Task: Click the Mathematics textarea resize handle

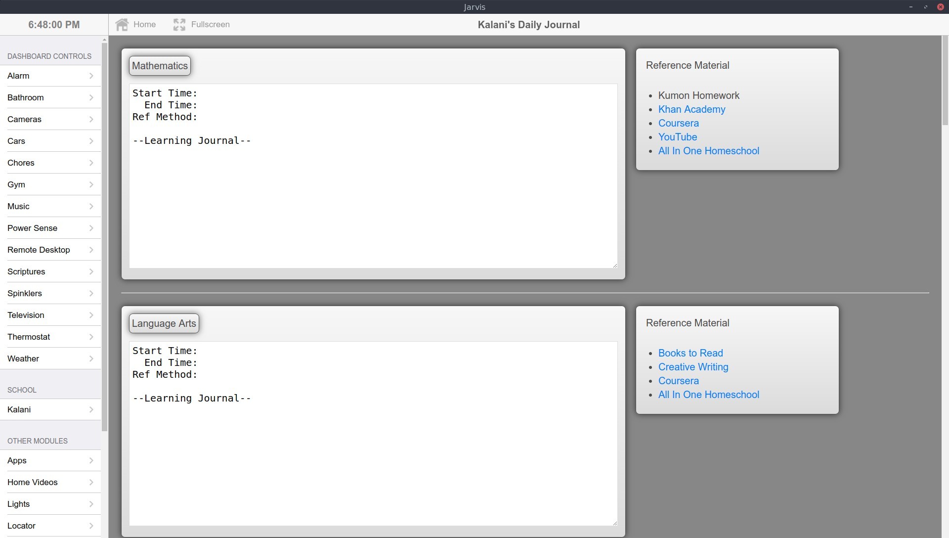Action: [615, 266]
